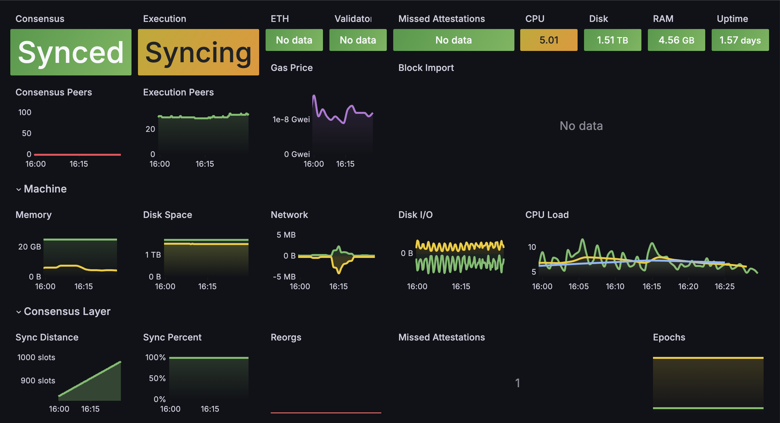This screenshot has width=780, height=423.
Task: Click the Sync Distance panel title
Action: click(x=47, y=337)
